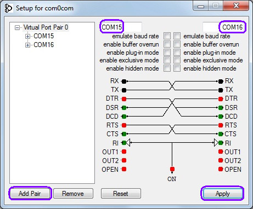
Task: Enable emulate baud rate for COM15
Action: click(x=167, y=36)
